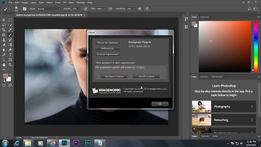
Task: Open the Layer menu
Action: coord(33,2)
